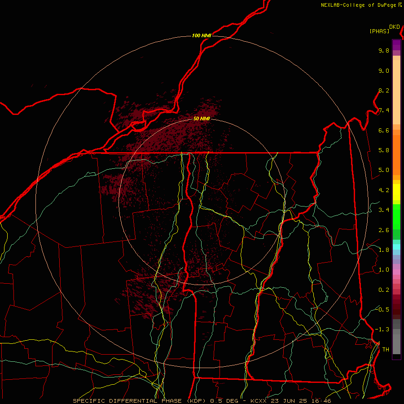Click the 9.8 value on the color scale
Image resolution: width=404 pixels, height=404 pixels.
coord(384,50)
